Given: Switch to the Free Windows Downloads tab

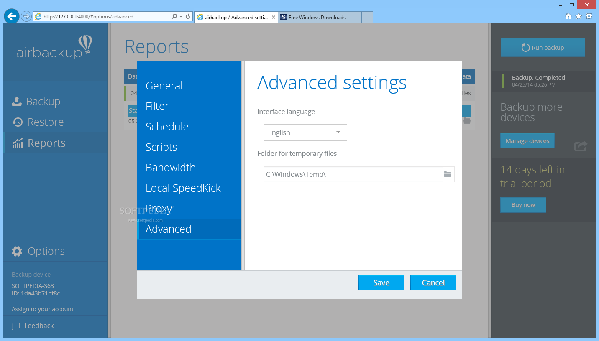Looking at the screenshot, I should coord(320,17).
